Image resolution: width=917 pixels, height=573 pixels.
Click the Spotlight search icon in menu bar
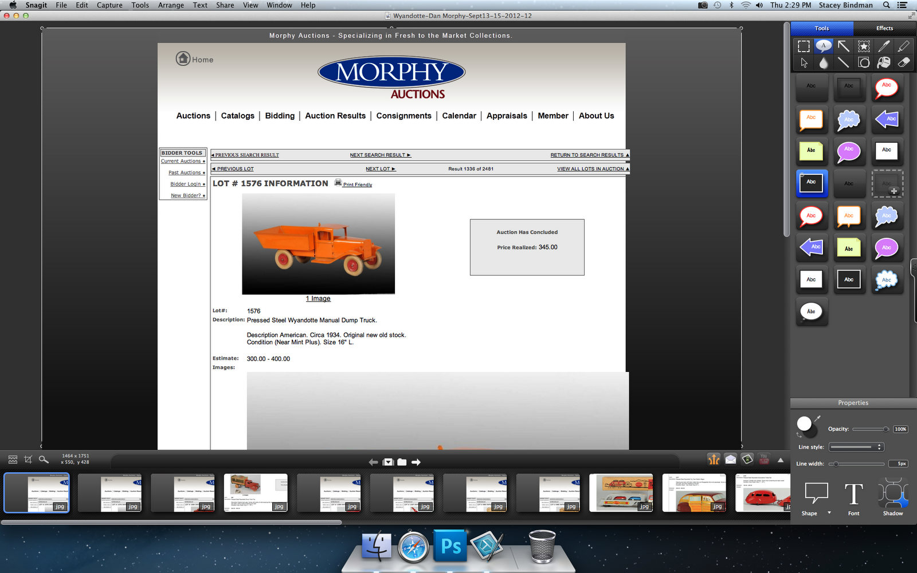[887, 5]
